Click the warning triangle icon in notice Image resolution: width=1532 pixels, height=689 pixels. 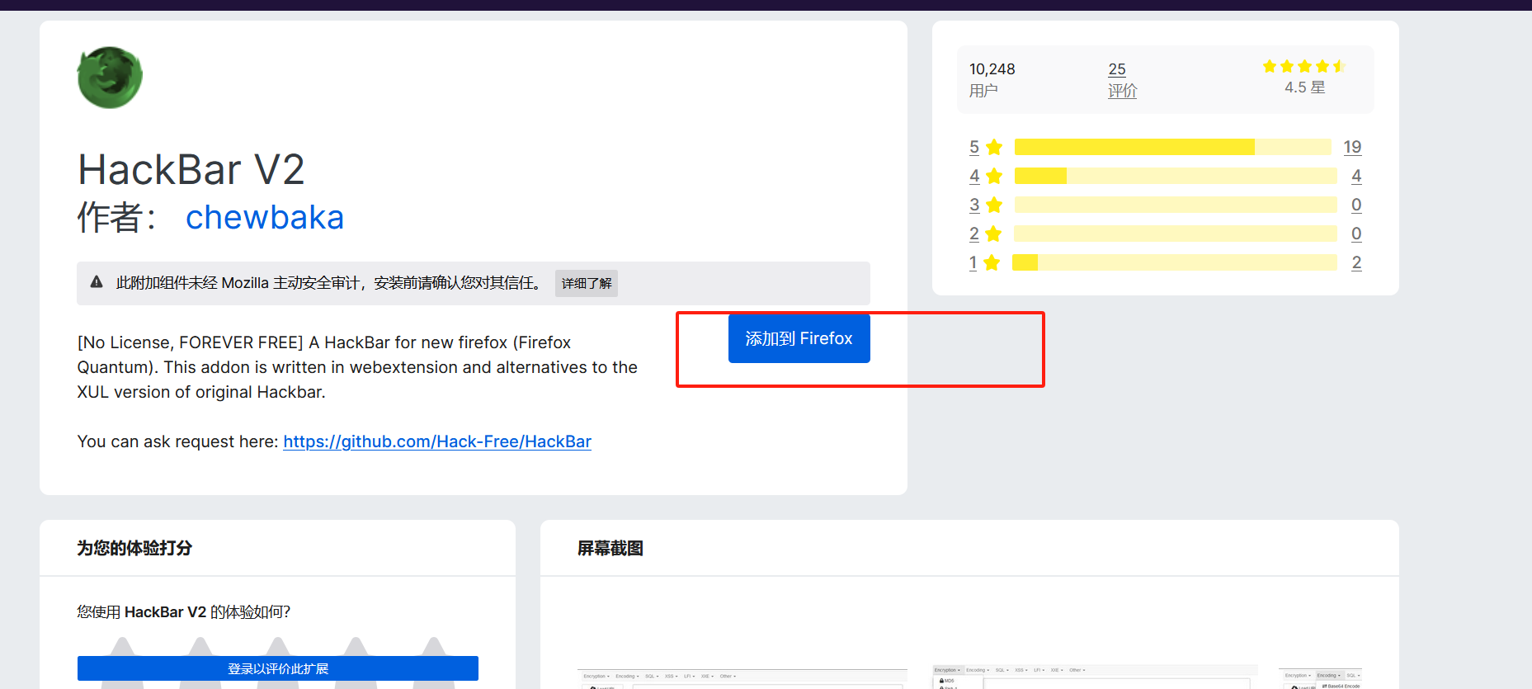coord(97,282)
